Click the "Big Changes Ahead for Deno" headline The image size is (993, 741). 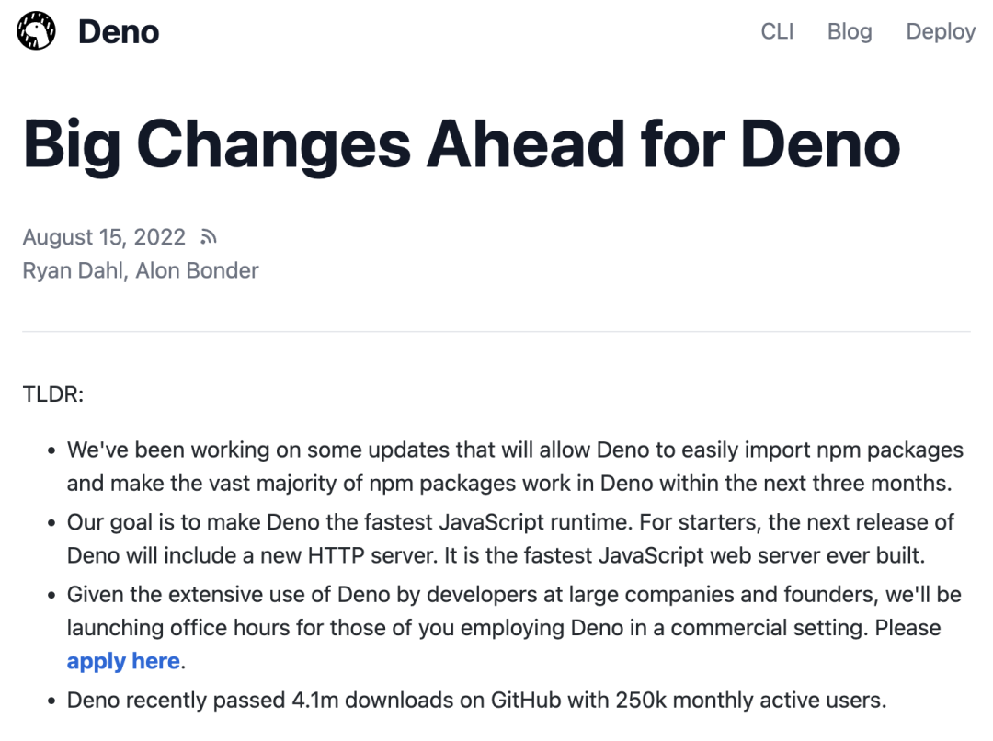(461, 142)
